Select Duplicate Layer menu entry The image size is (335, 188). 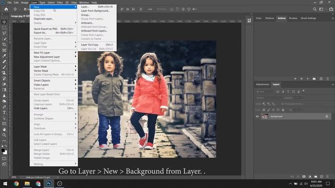43,19
